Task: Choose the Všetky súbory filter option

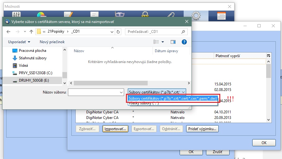Action: point(173,103)
